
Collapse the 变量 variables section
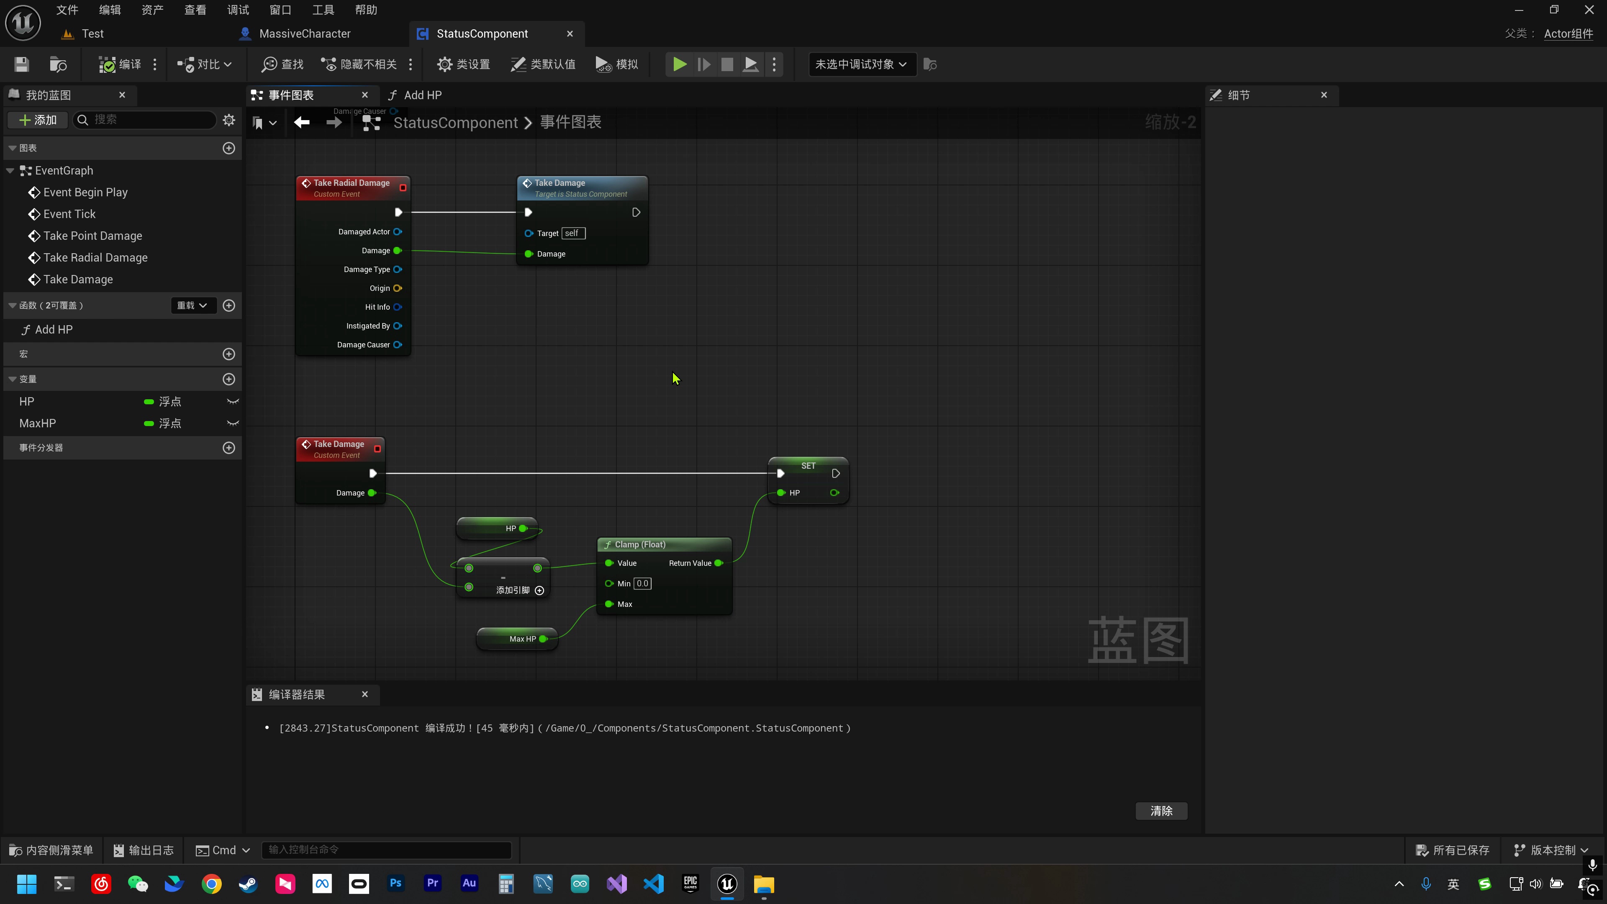[x=12, y=379]
